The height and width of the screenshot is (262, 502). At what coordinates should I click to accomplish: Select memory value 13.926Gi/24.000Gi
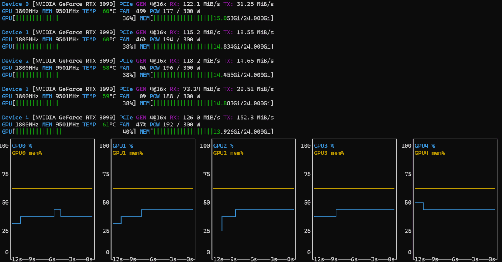click(242, 132)
